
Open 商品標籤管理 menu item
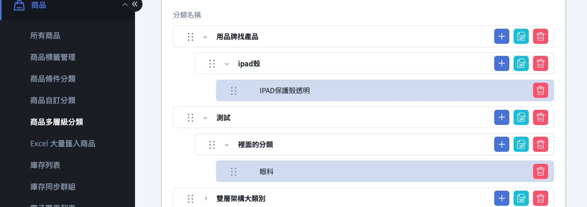tap(53, 57)
